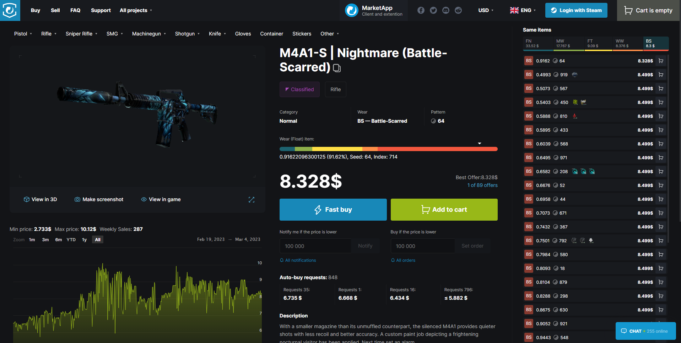Open the Gloves category
This screenshot has height=343, width=681.
(243, 34)
